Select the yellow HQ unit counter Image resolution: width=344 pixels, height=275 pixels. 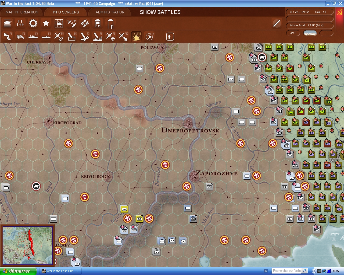click(124, 209)
